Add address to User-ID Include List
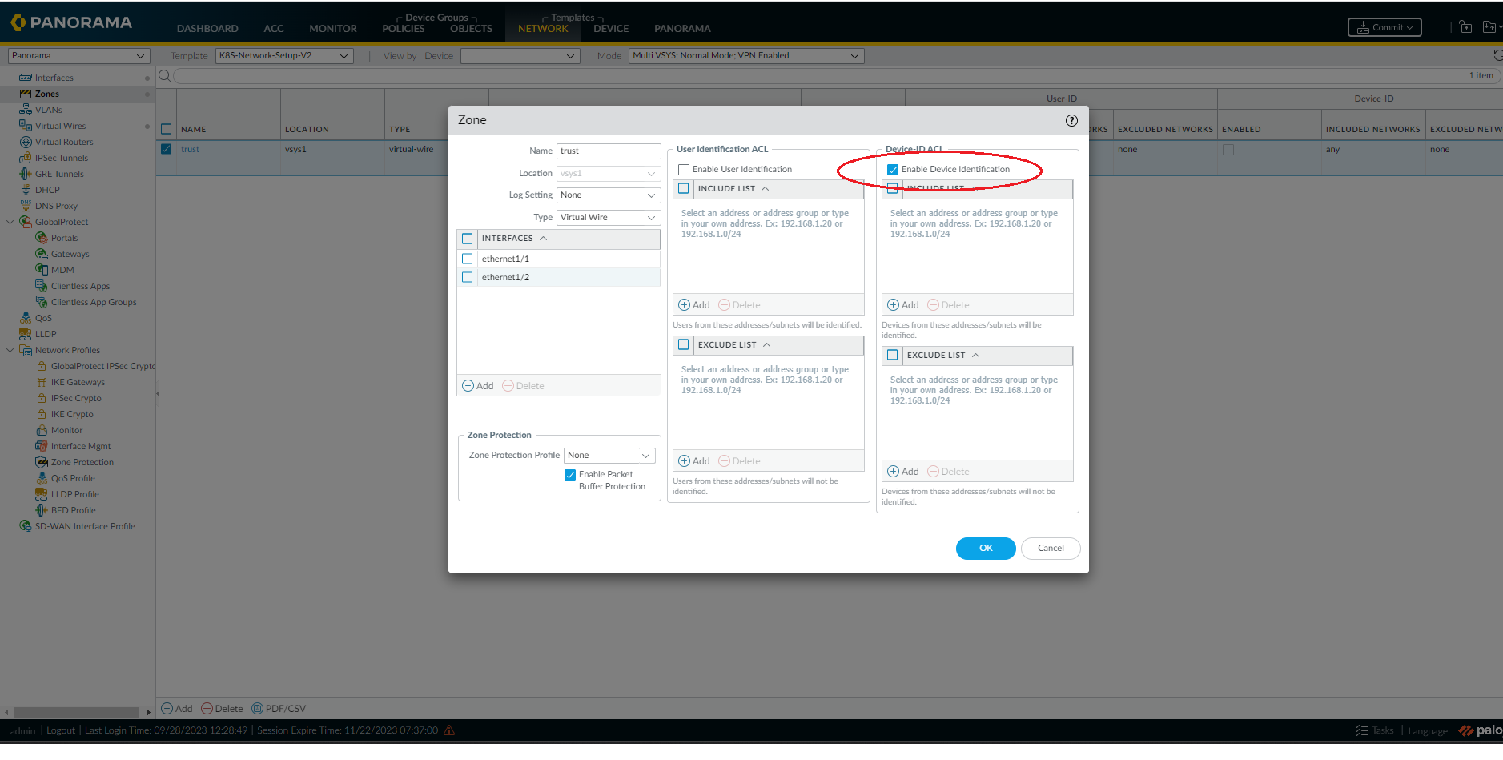 694,305
